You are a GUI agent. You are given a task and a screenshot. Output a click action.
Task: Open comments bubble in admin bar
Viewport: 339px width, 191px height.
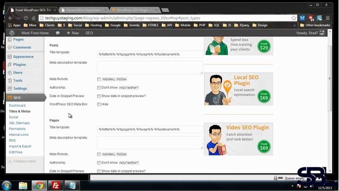pos(58,33)
